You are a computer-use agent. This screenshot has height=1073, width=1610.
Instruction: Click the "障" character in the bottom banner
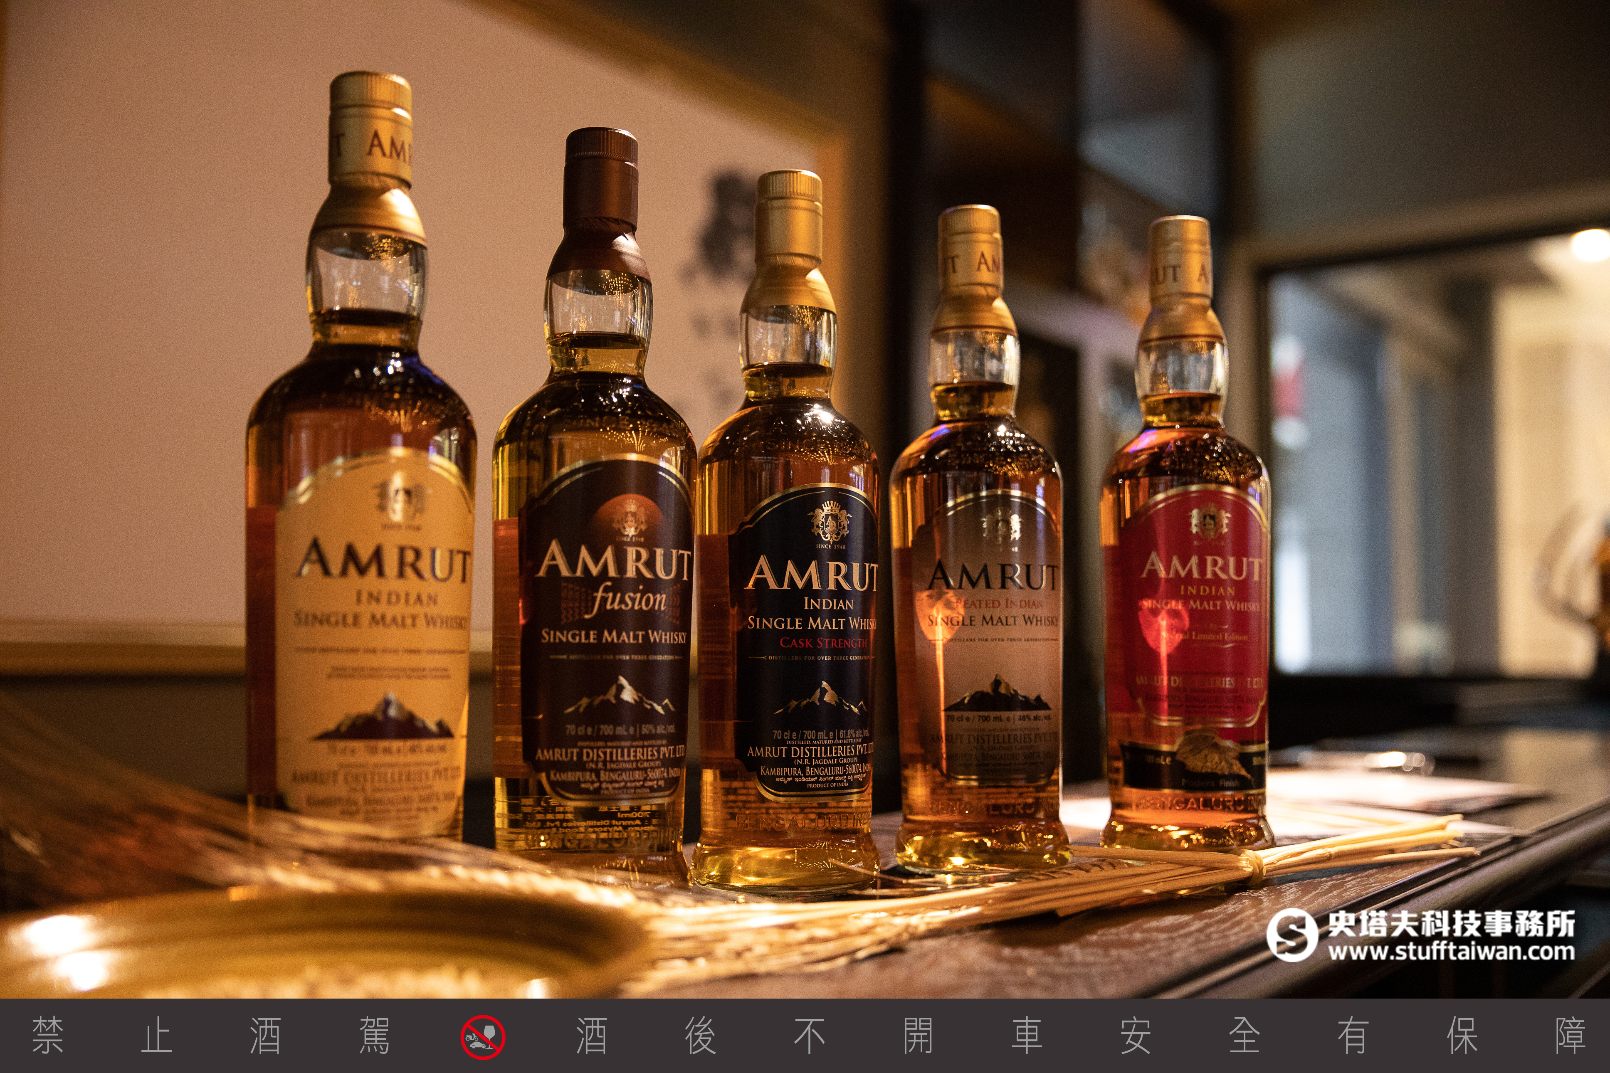(1571, 1036)
